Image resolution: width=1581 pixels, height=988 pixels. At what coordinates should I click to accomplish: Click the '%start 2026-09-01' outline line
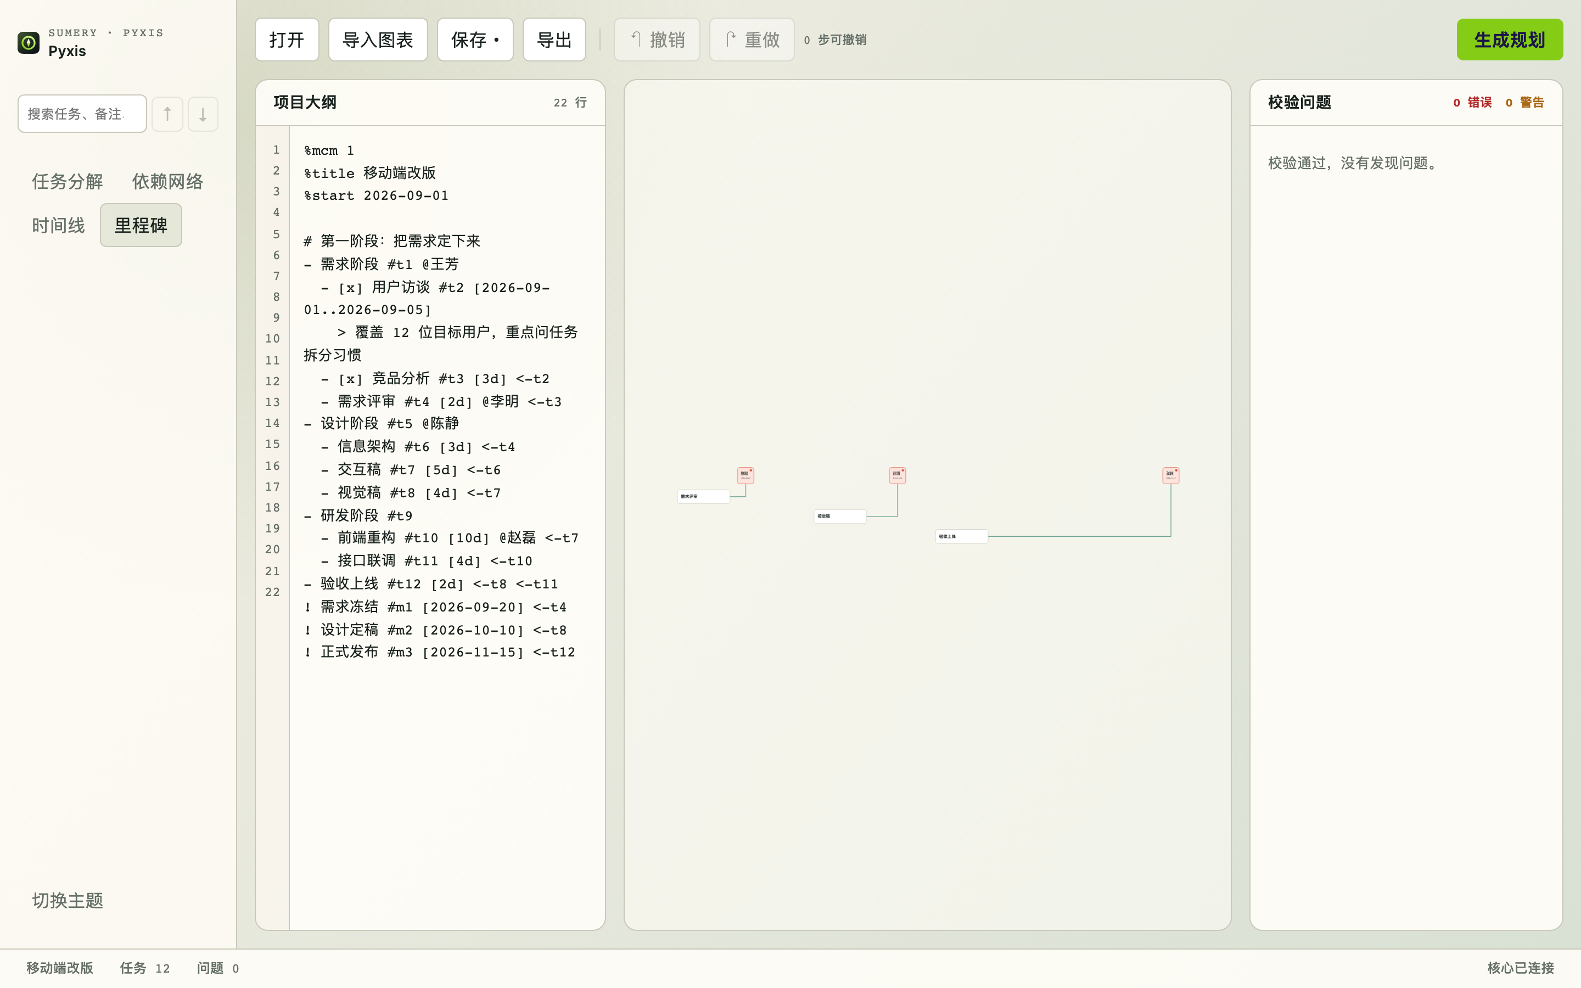coord(376,195)
